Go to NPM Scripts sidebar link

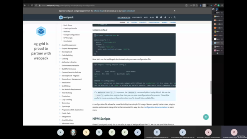click(x=68, y=38)
